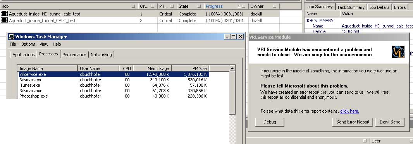Open the Job column filter box
This screenshot has width=413, height=144.
pos(133,6)
